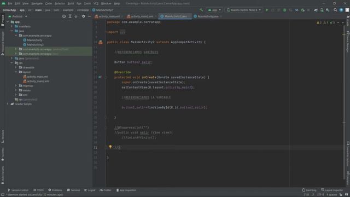Open the Logcat tool window

pos(90,190)
